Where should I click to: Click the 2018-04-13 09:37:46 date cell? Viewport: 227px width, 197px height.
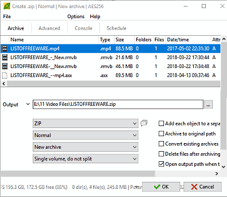coord(188,75)
